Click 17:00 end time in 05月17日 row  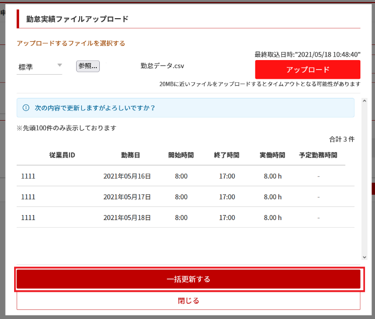227,197
